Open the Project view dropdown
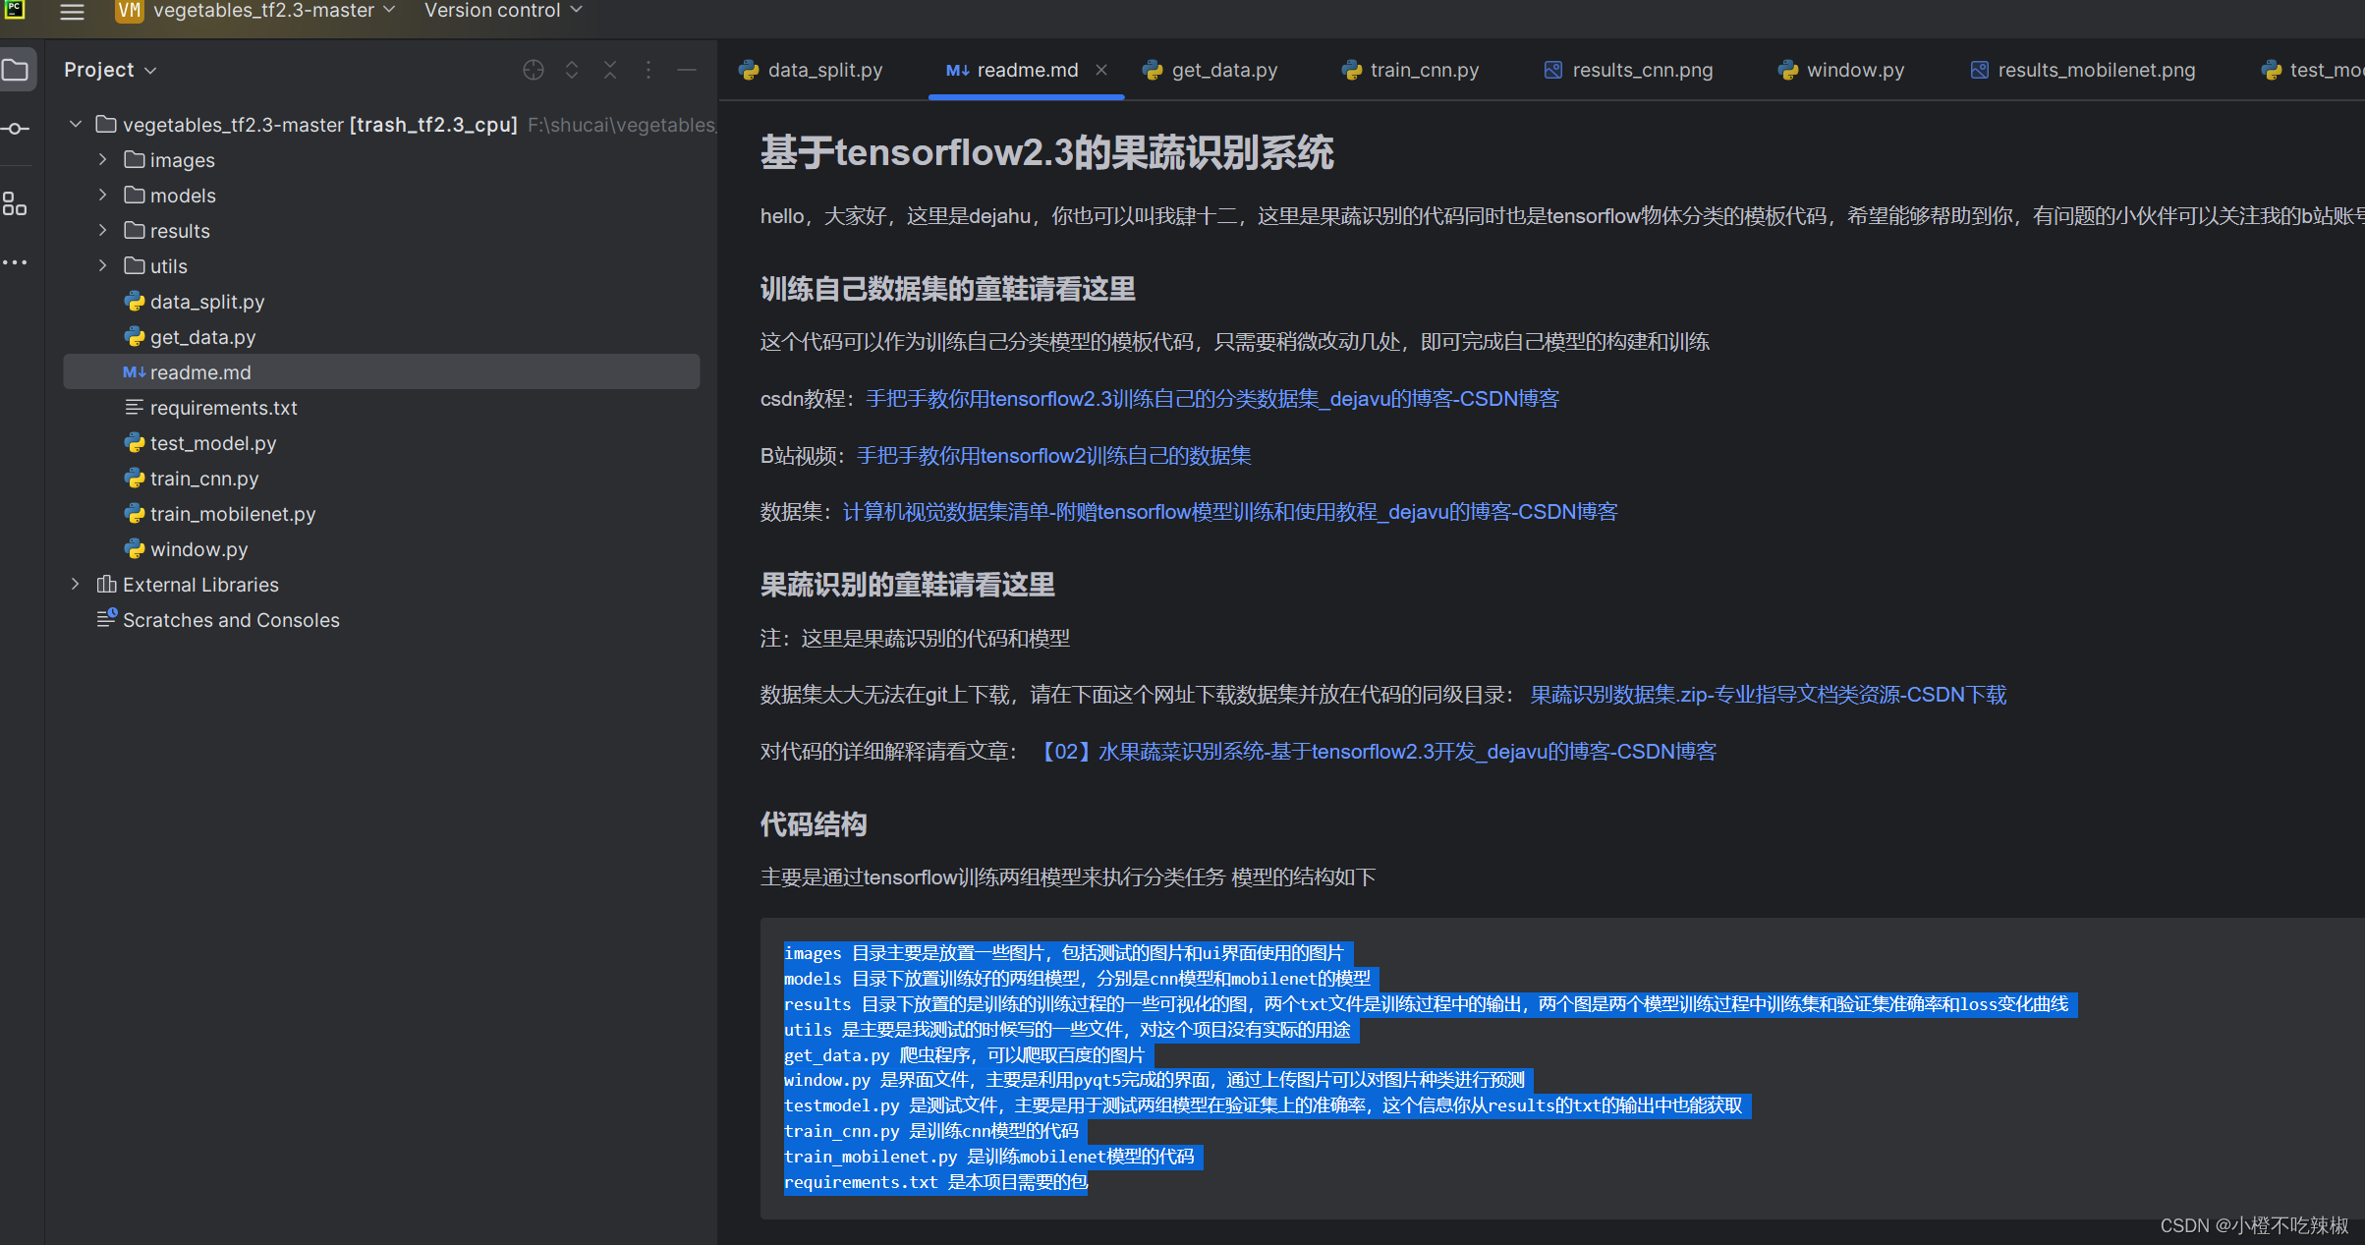Viewport: 2365px width, 1245px height. coord(110,70)
